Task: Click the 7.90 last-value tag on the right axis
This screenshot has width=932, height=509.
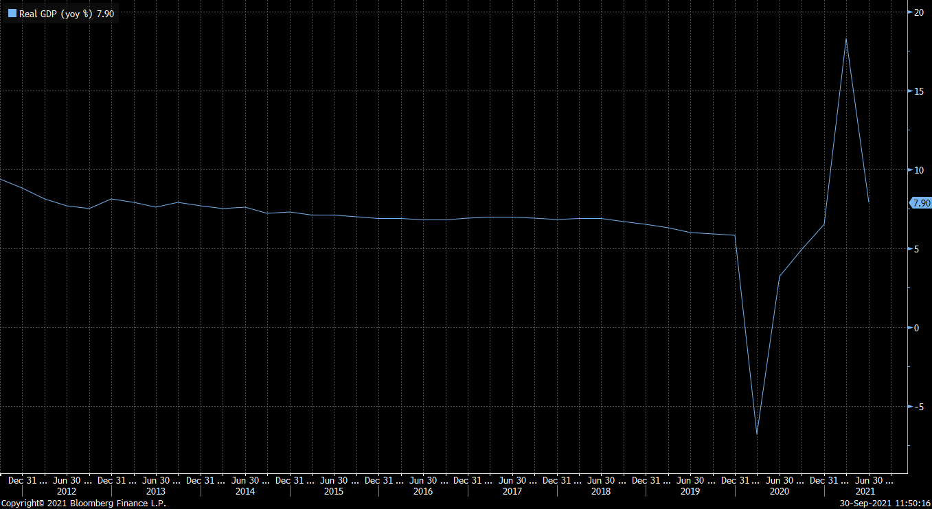Action: [920, 203]
